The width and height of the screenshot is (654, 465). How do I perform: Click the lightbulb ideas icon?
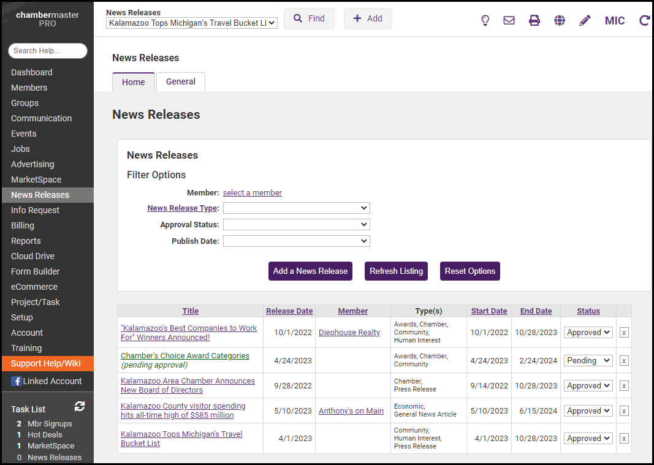pyautogui.click(x=485, y=20)
